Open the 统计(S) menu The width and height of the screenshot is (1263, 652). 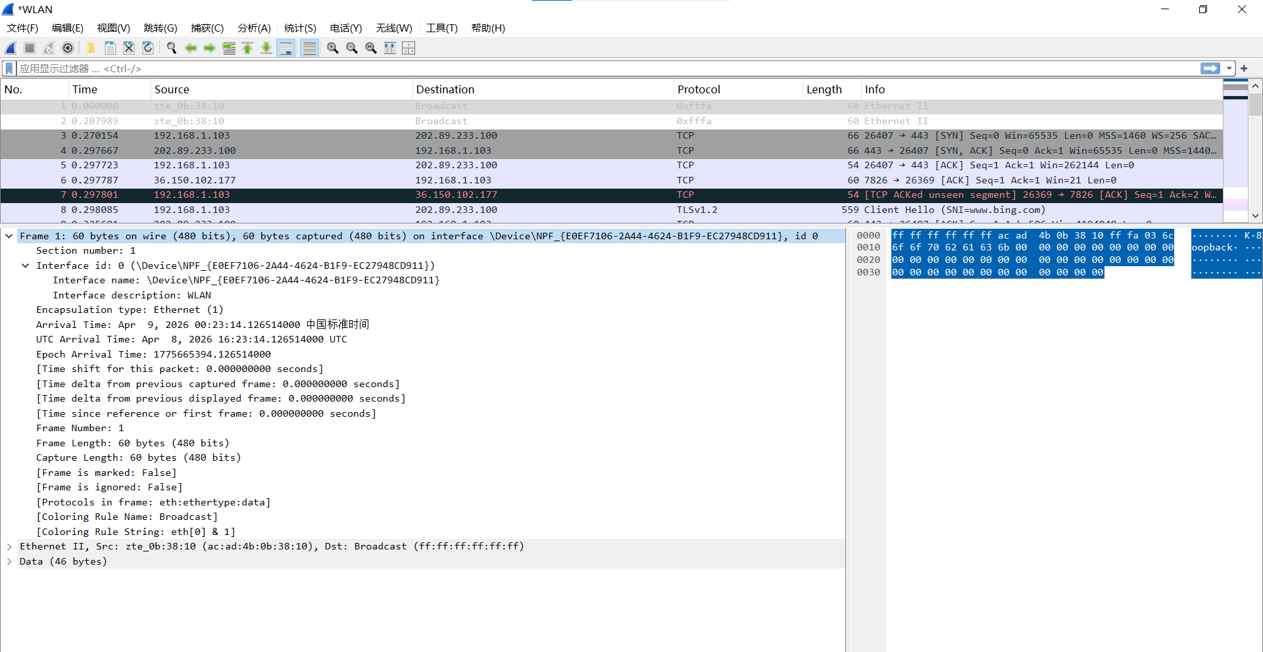click(x=300, y=28)
